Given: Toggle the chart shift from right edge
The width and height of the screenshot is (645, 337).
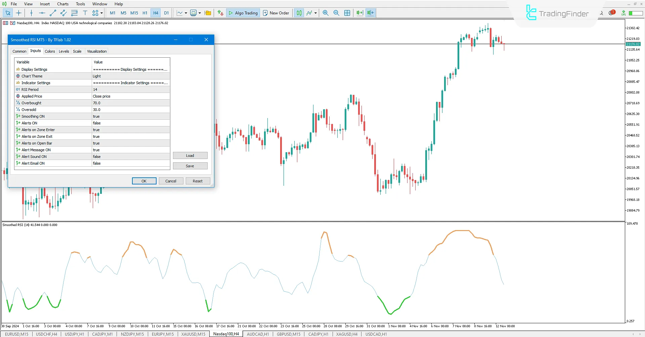Looking at the screenshot, I should (370, 13).
